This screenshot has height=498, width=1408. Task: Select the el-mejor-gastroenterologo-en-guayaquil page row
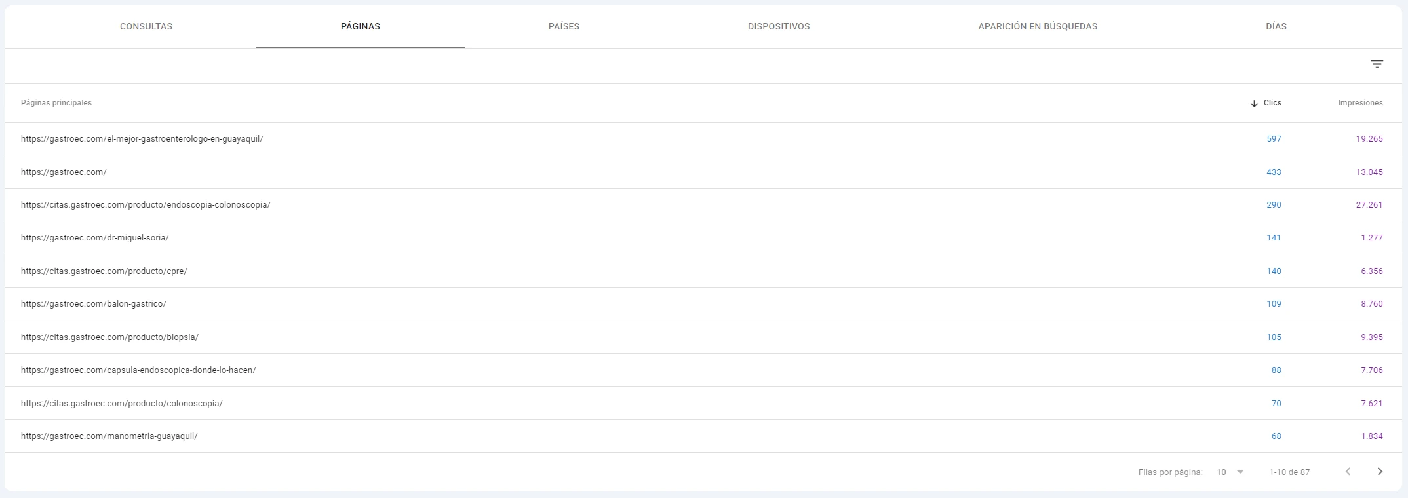point(703,139)
